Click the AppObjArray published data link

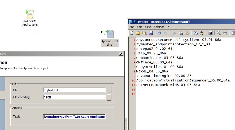pos(75,117)
